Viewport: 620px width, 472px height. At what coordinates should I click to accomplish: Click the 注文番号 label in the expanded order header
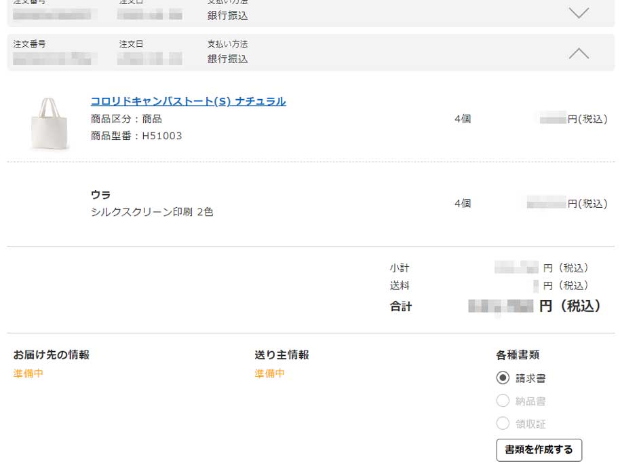tap(29, 44)
